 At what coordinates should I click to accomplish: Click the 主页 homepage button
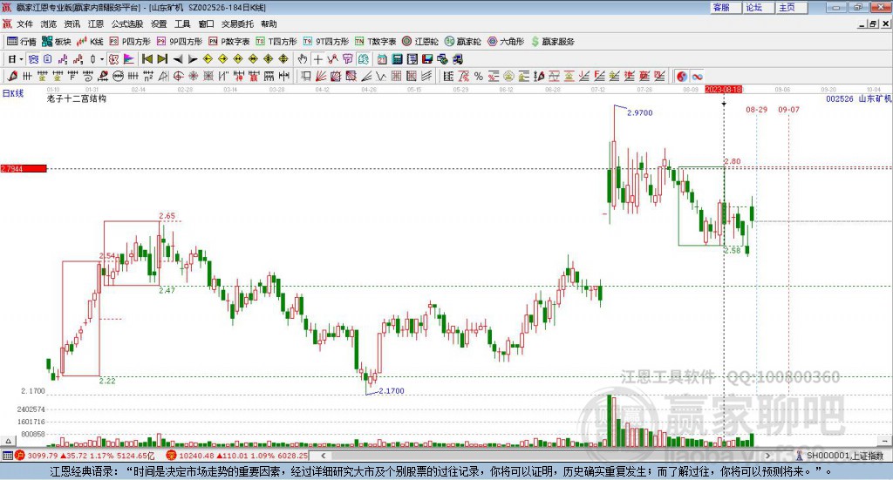tap(792, 7)
